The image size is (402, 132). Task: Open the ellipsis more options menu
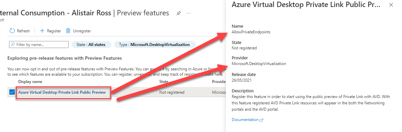(x=188, y=13)
